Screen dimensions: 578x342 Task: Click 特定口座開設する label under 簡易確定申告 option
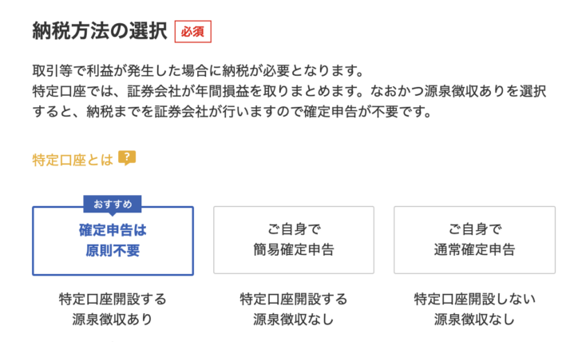pyautogui.click(x=294, y=299)
